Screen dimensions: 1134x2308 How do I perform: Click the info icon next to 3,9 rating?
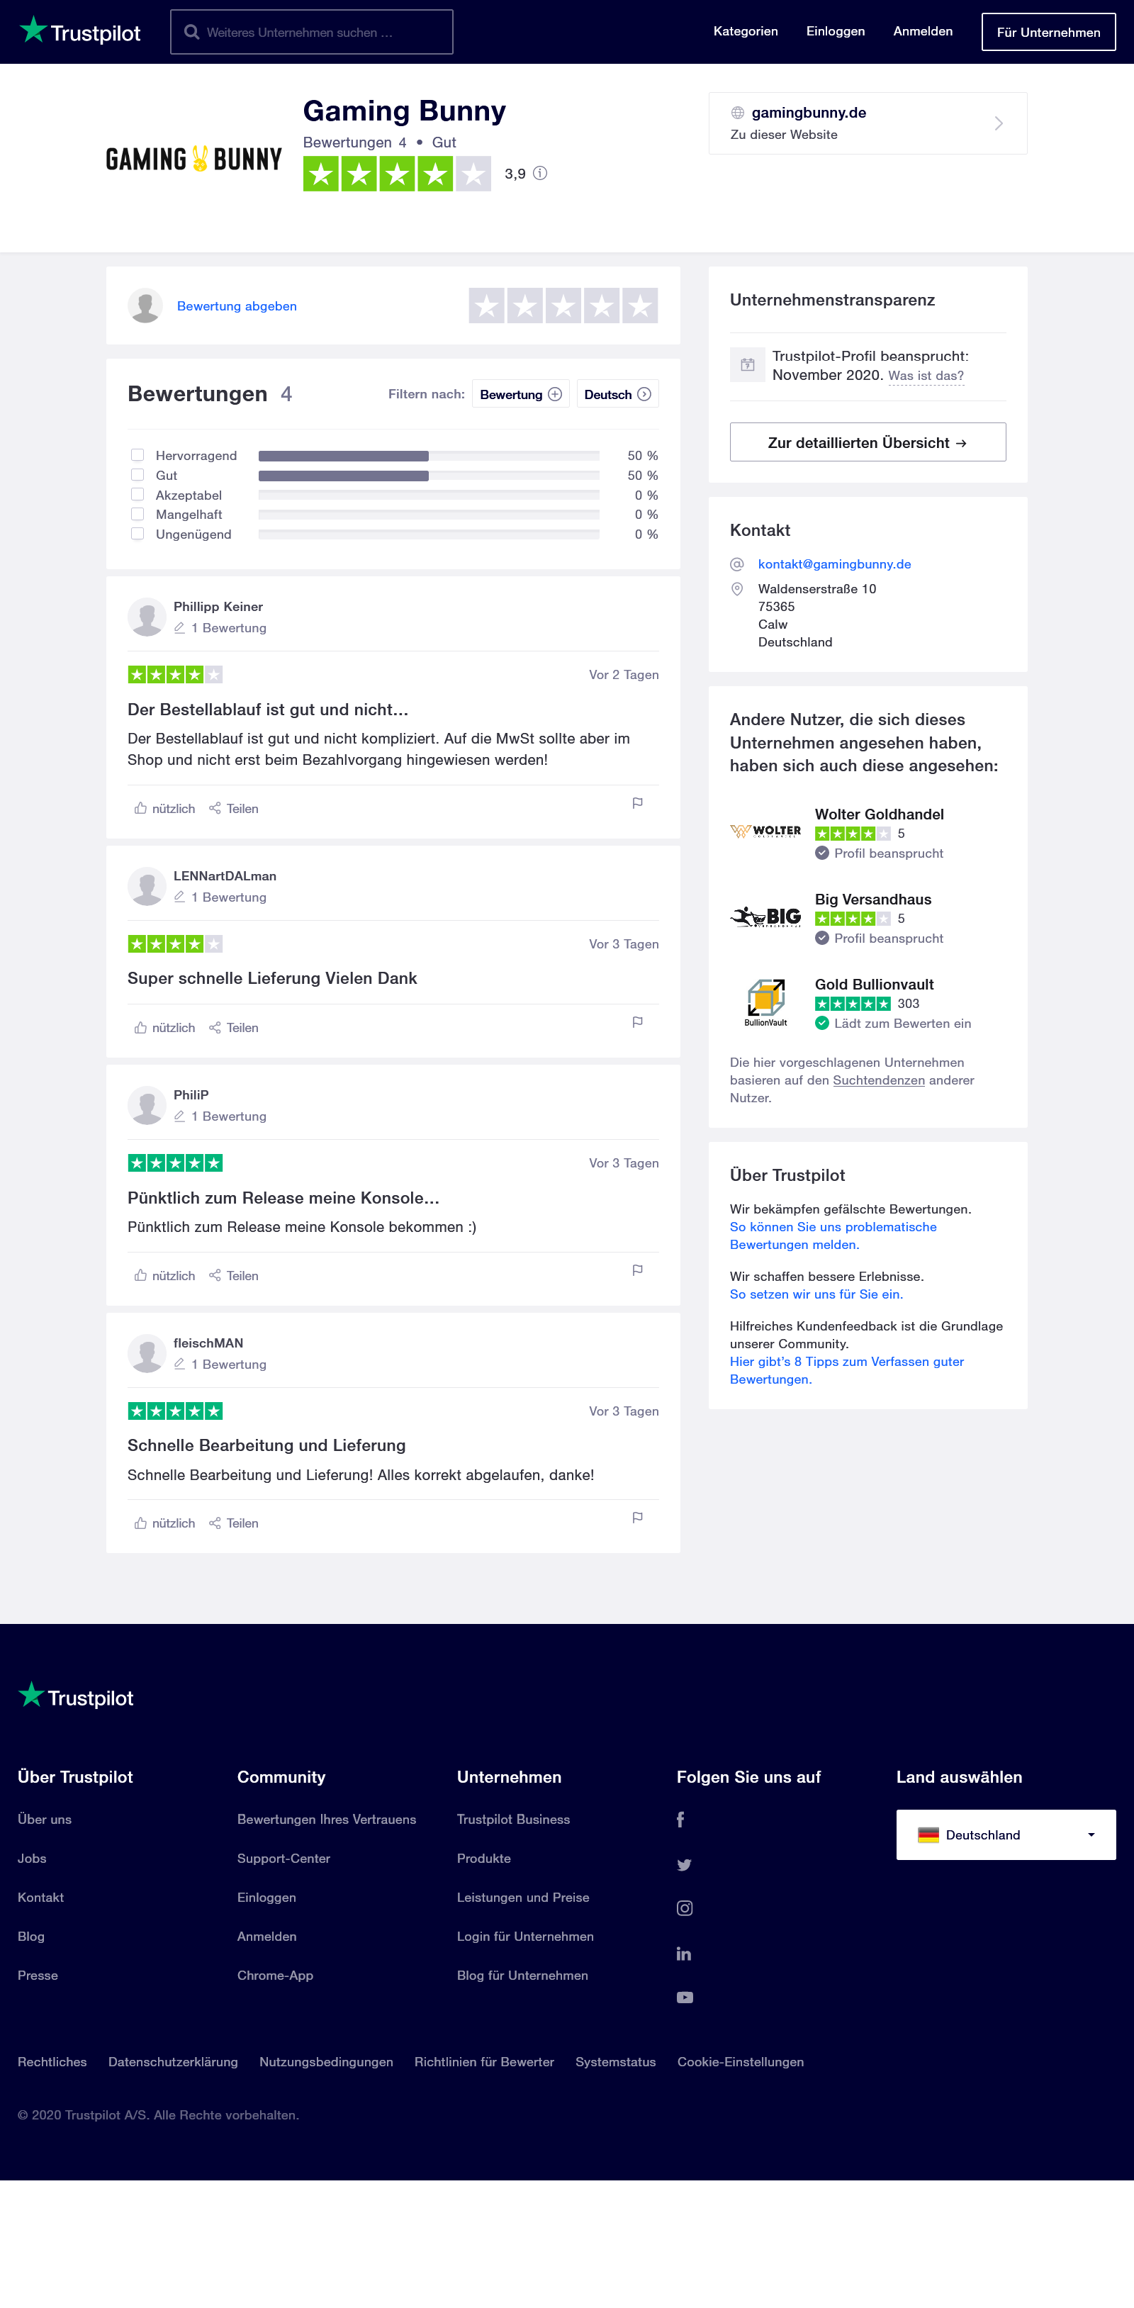[x=540, y=174]
